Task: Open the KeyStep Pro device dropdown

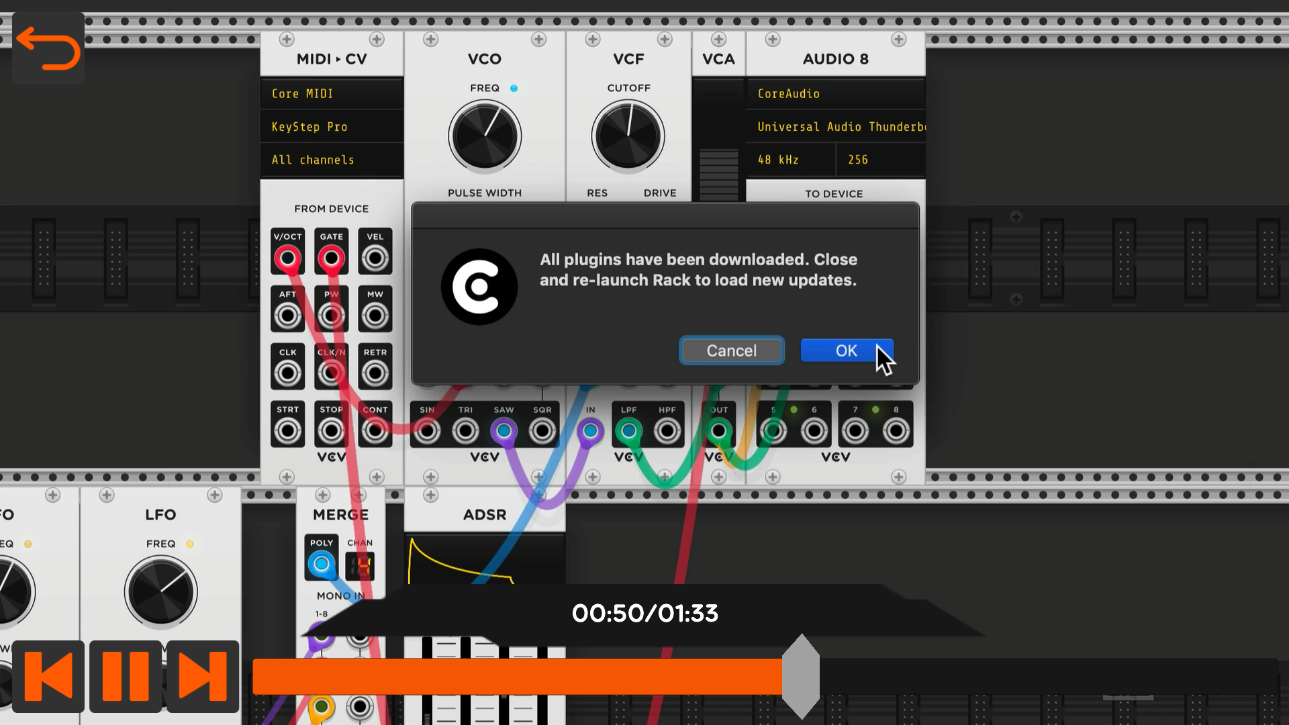Action: (332, 126)
